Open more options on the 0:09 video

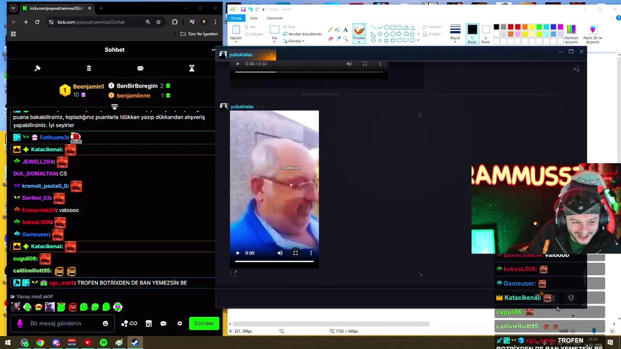(311, 253)
